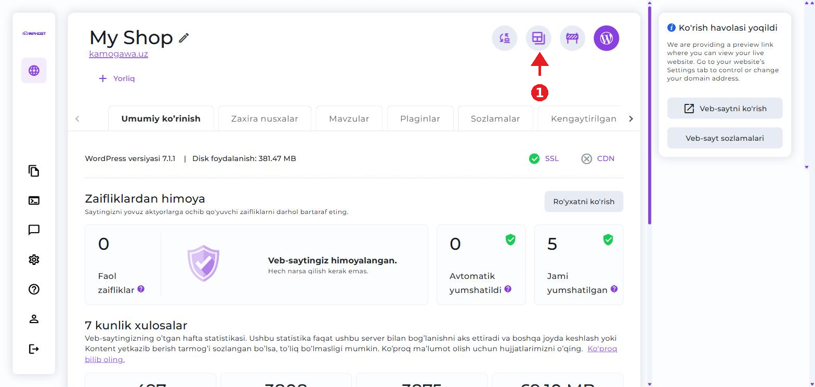
Task: Edit site name with pencil icon
Action: (184, 38)
